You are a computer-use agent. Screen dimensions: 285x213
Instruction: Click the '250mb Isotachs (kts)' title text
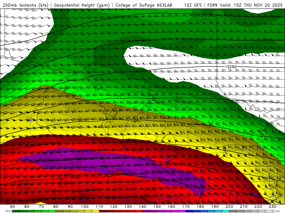pos(25,5)
